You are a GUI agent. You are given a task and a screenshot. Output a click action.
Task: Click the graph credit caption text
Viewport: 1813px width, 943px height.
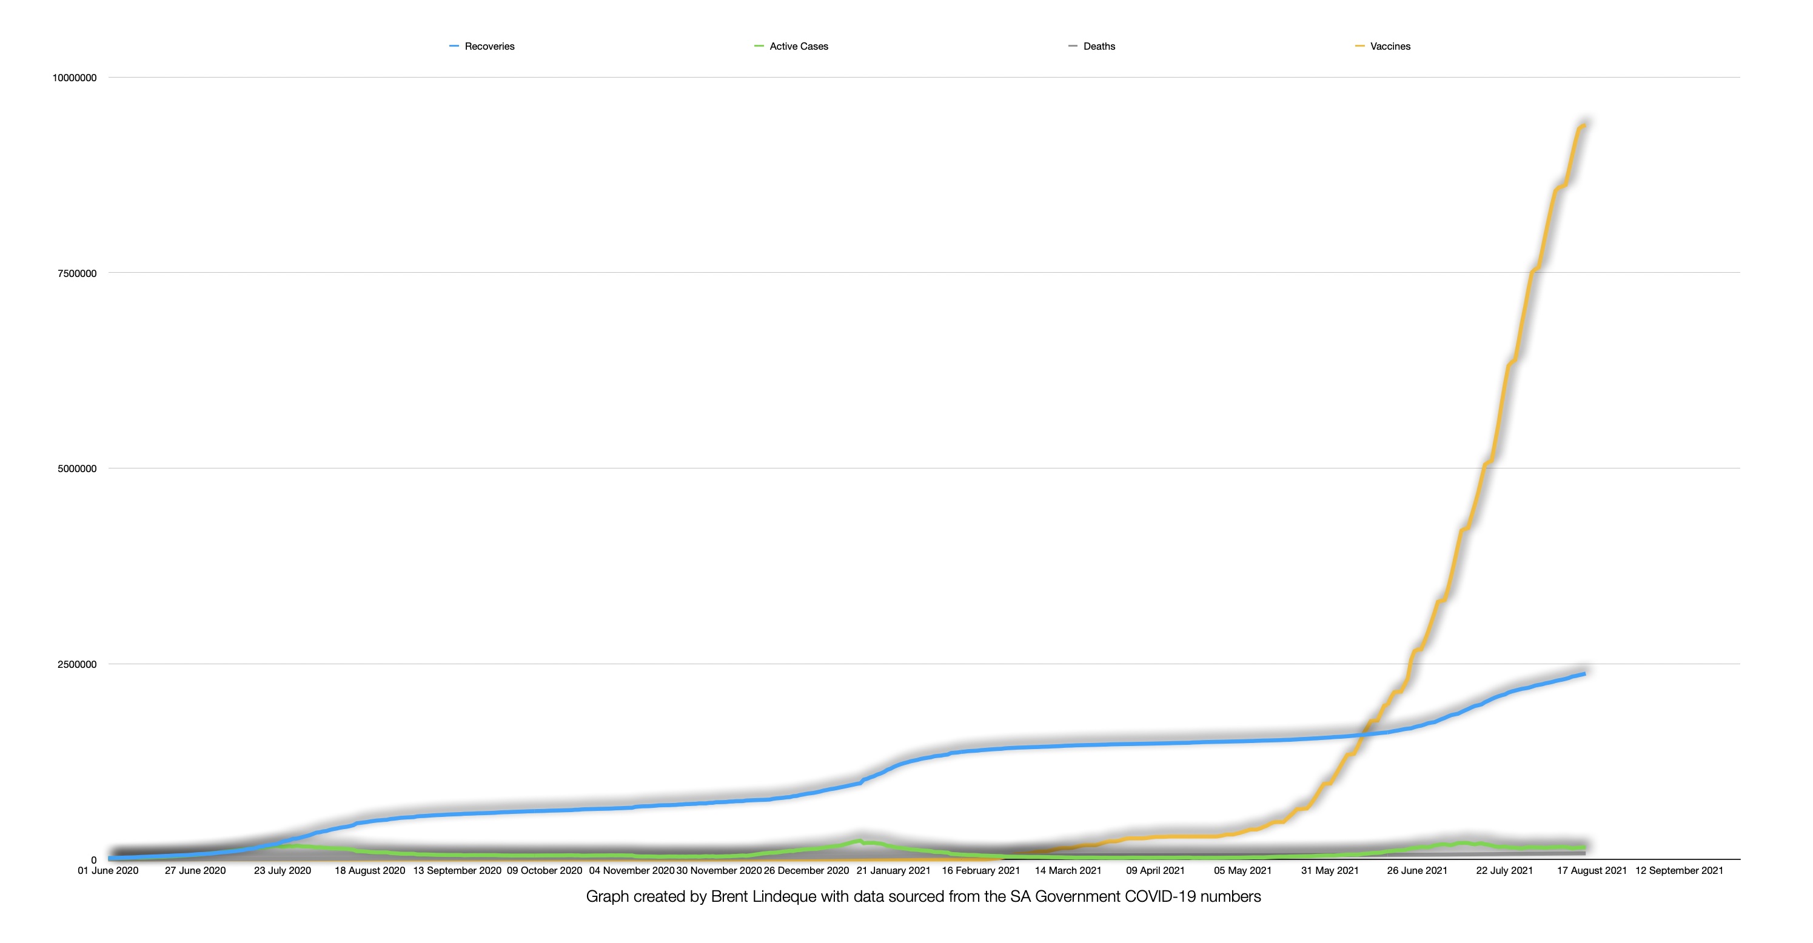click(x=923, y=896)
